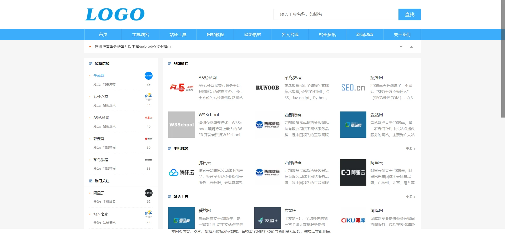Open the RUNOOB logo image
Viewport: 505px width, 234px height.
tap(267, 88)
